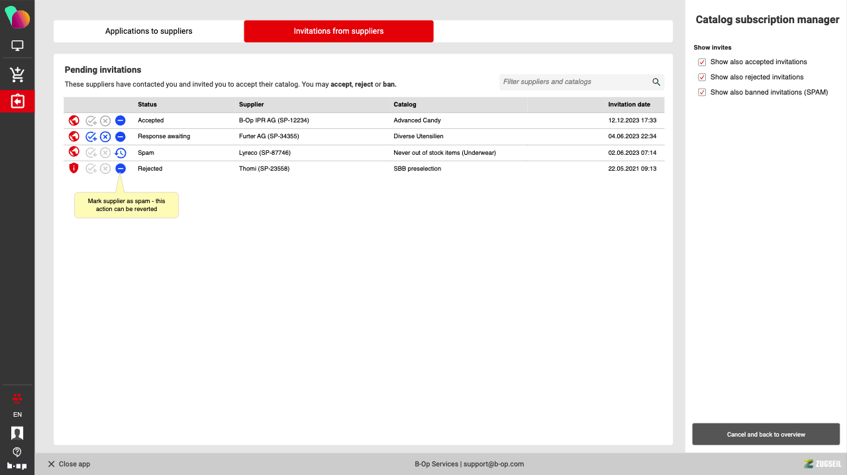Click Close app in the footer
This screenshot has width=847, height=475.
tap(69, 464)
